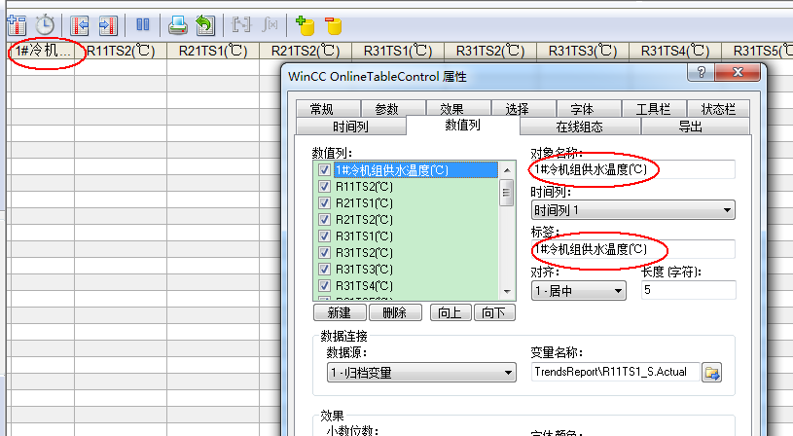The height and width of the screenshot is (436, 793).
Task: Click the connect backup archive icon
Action: pos(305,24)
